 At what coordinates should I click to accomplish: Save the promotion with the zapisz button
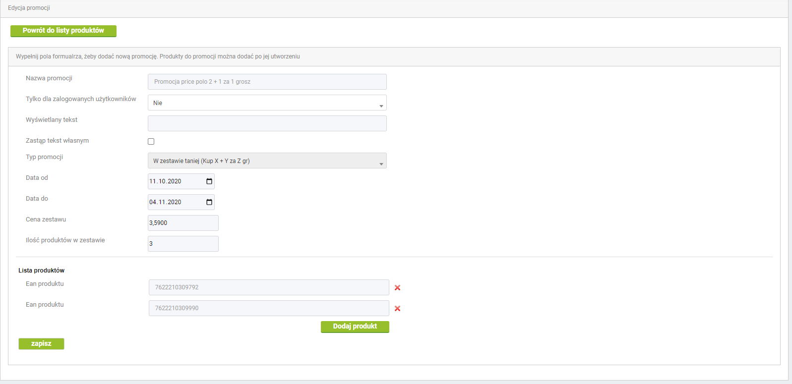[41, 344]
